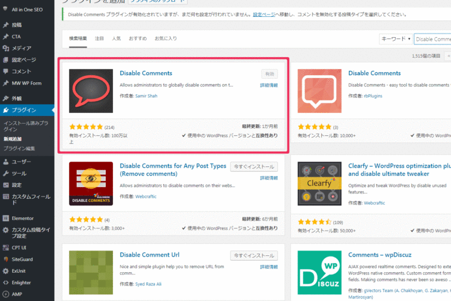Click the ツール wrench icon
The image size is (451, 301).
[5, 173]
